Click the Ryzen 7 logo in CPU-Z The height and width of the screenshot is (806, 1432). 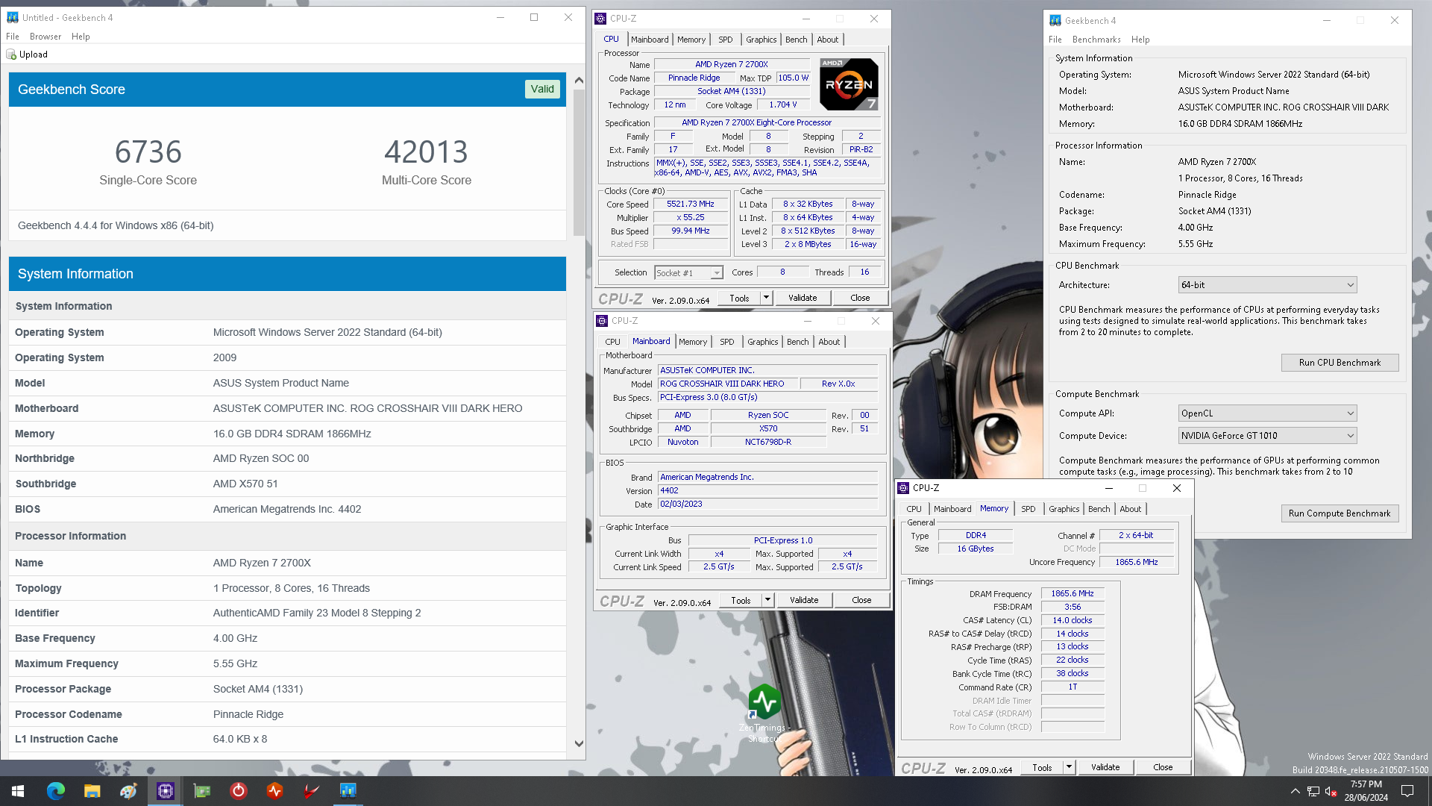coord(849,84)
